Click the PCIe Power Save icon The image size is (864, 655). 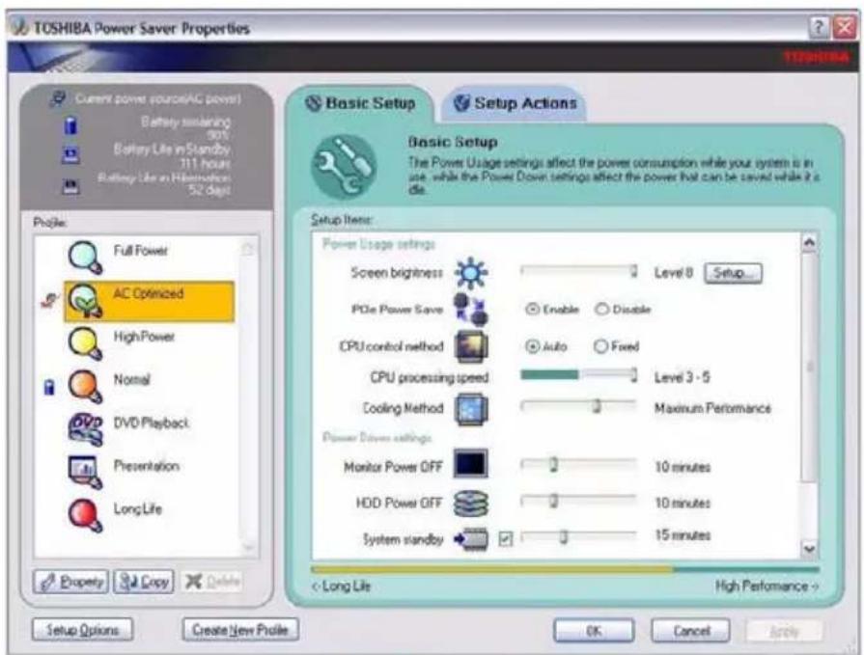pyautogui.click(x=470, y=310)
